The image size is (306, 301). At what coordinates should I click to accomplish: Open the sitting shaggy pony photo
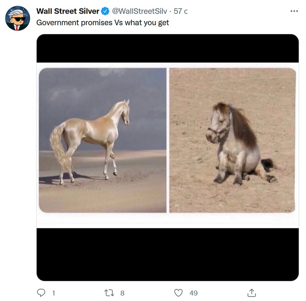[233, 140]
